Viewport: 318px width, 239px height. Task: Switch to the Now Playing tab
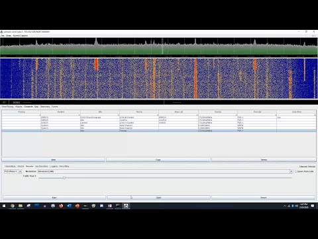tap(8, 107)
